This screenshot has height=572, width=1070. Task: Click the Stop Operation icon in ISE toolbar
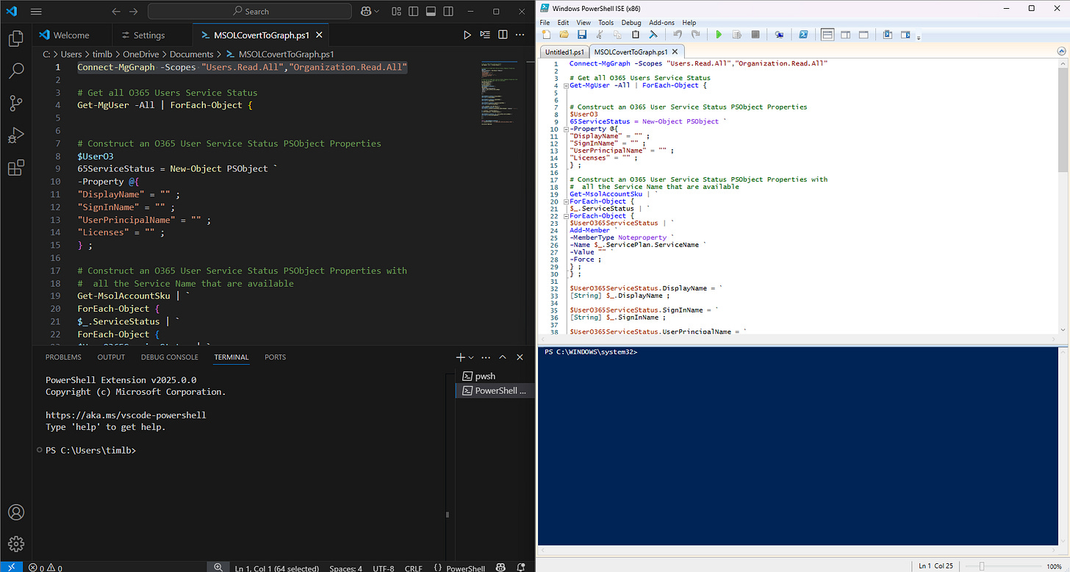click(755, 35)
